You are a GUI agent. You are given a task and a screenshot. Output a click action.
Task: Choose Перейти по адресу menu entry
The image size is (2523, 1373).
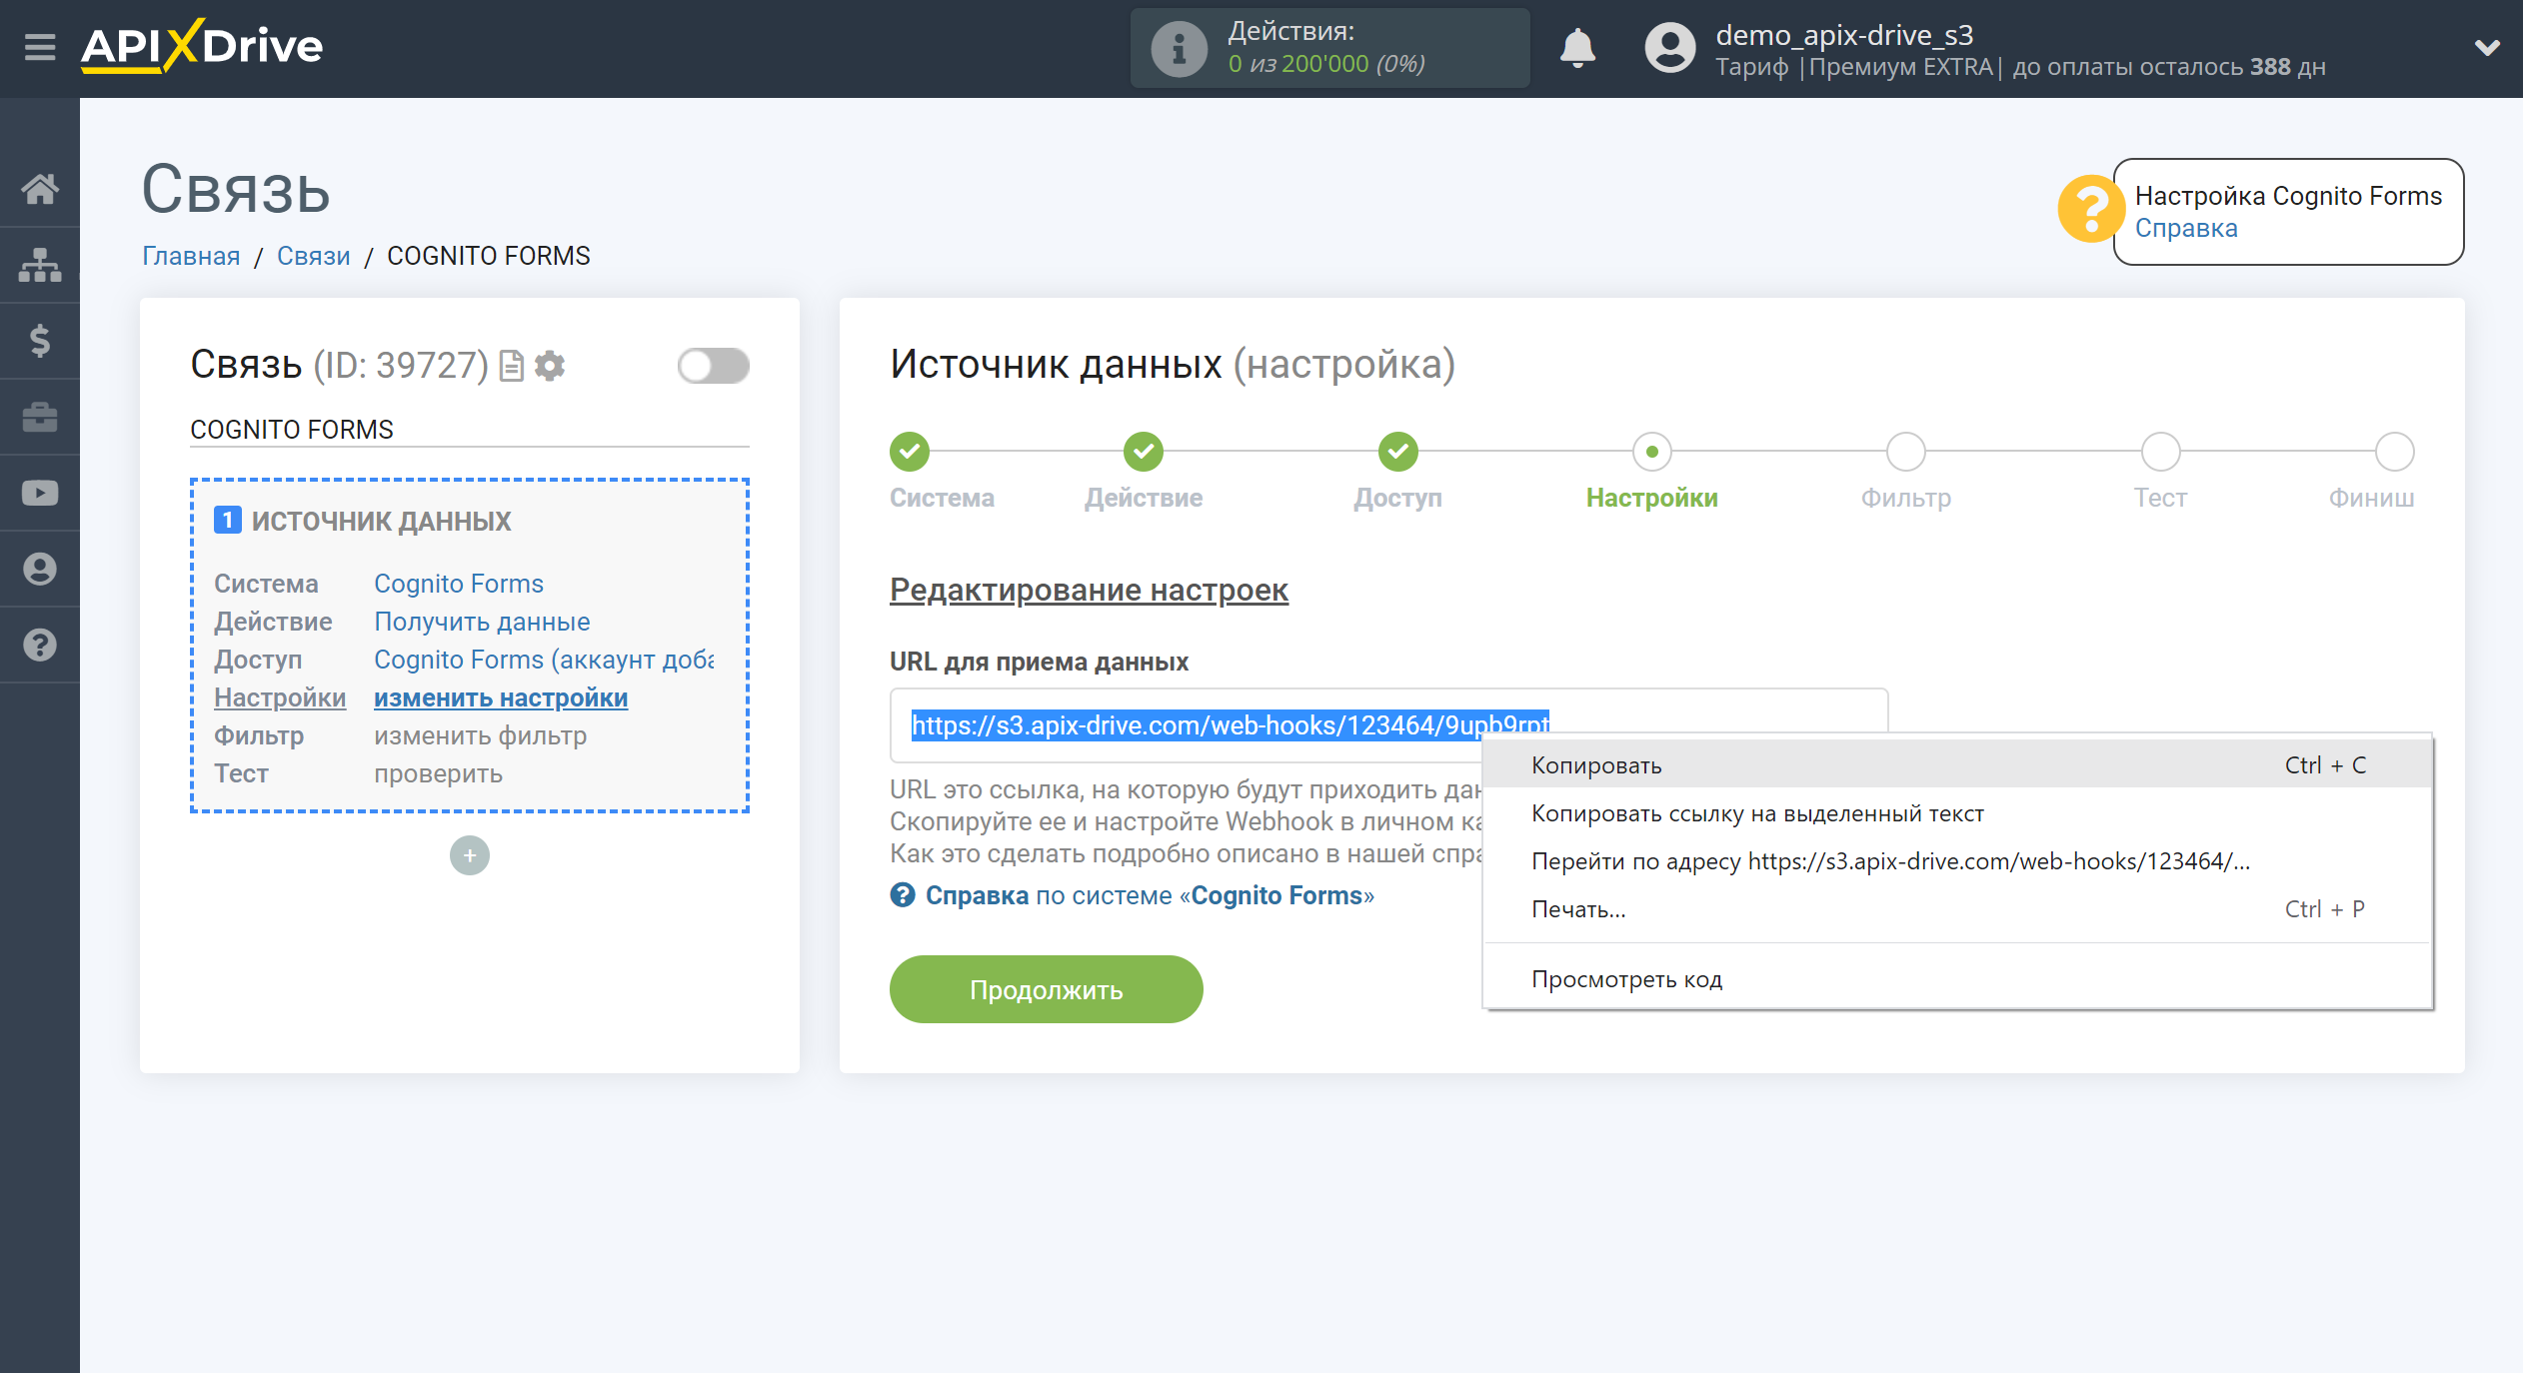1957,861
